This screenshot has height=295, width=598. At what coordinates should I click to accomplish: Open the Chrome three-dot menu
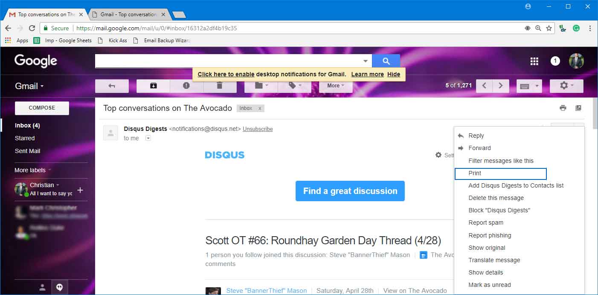(590, 29)
